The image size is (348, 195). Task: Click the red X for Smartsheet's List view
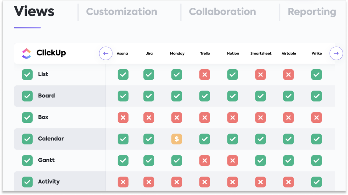click(260, 75)
